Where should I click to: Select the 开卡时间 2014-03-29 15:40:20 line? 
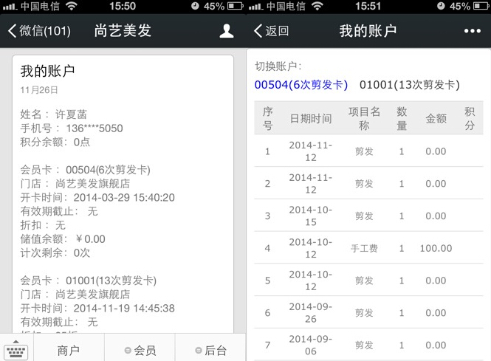pos(97,198)
